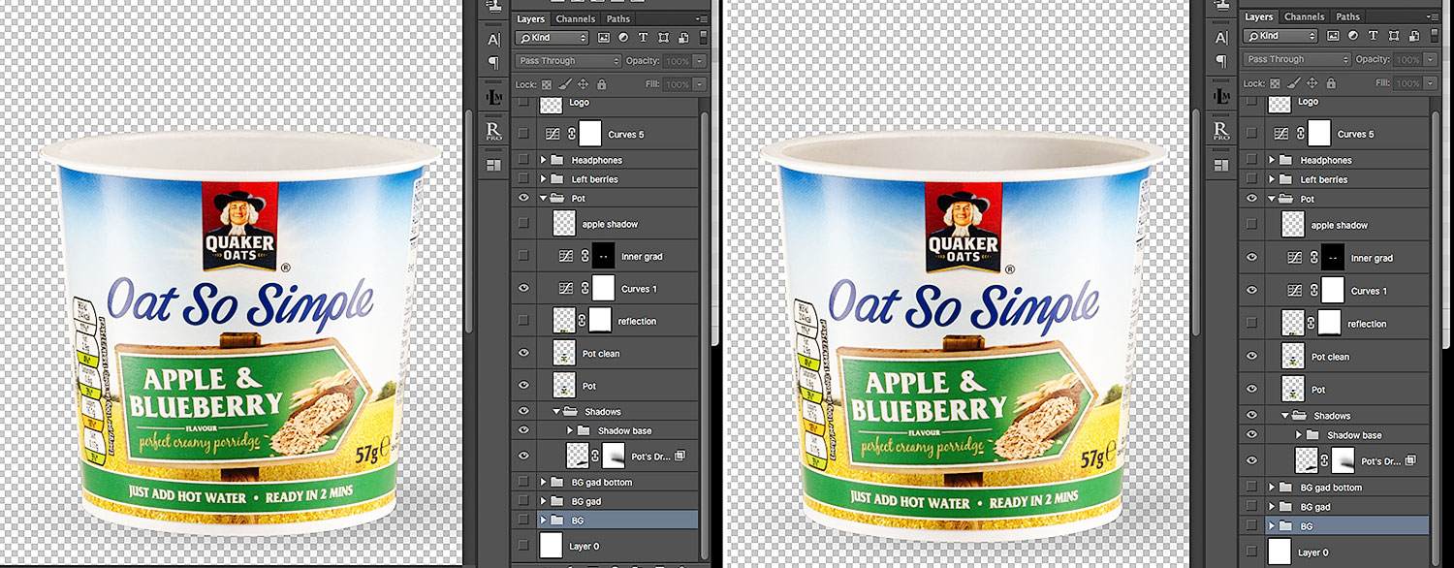The height and width of the screenshot is (568, 1454).
Task: Open the LM plugin panel in right screenshot
Action: tap(1219, 97)
